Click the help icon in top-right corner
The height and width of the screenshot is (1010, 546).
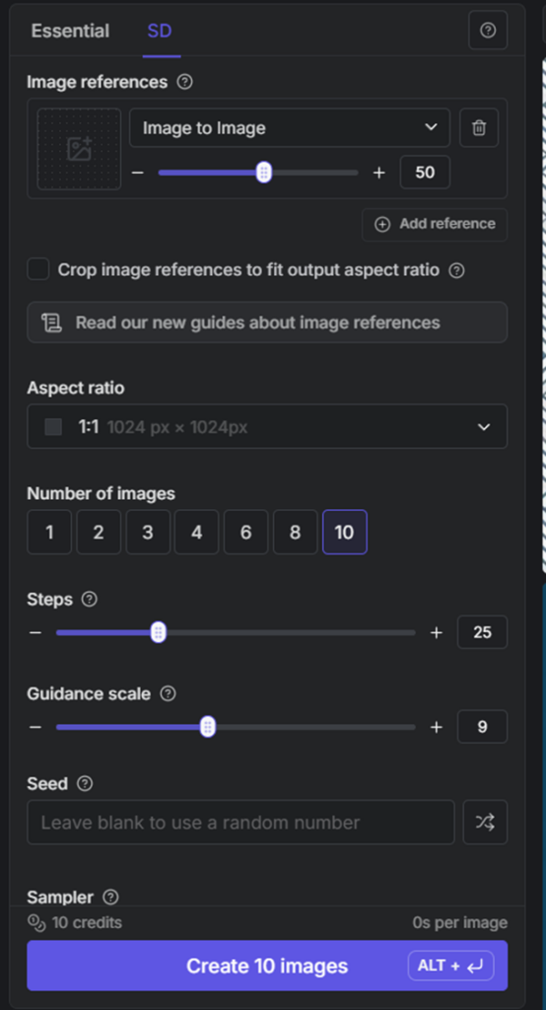click(488, 31)
